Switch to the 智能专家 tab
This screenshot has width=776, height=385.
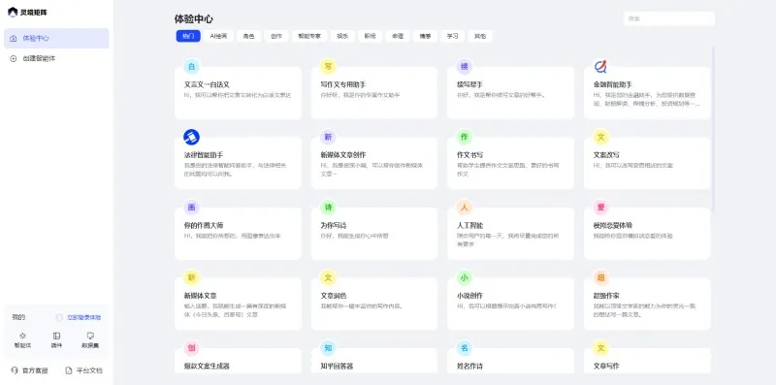(309, 36)
